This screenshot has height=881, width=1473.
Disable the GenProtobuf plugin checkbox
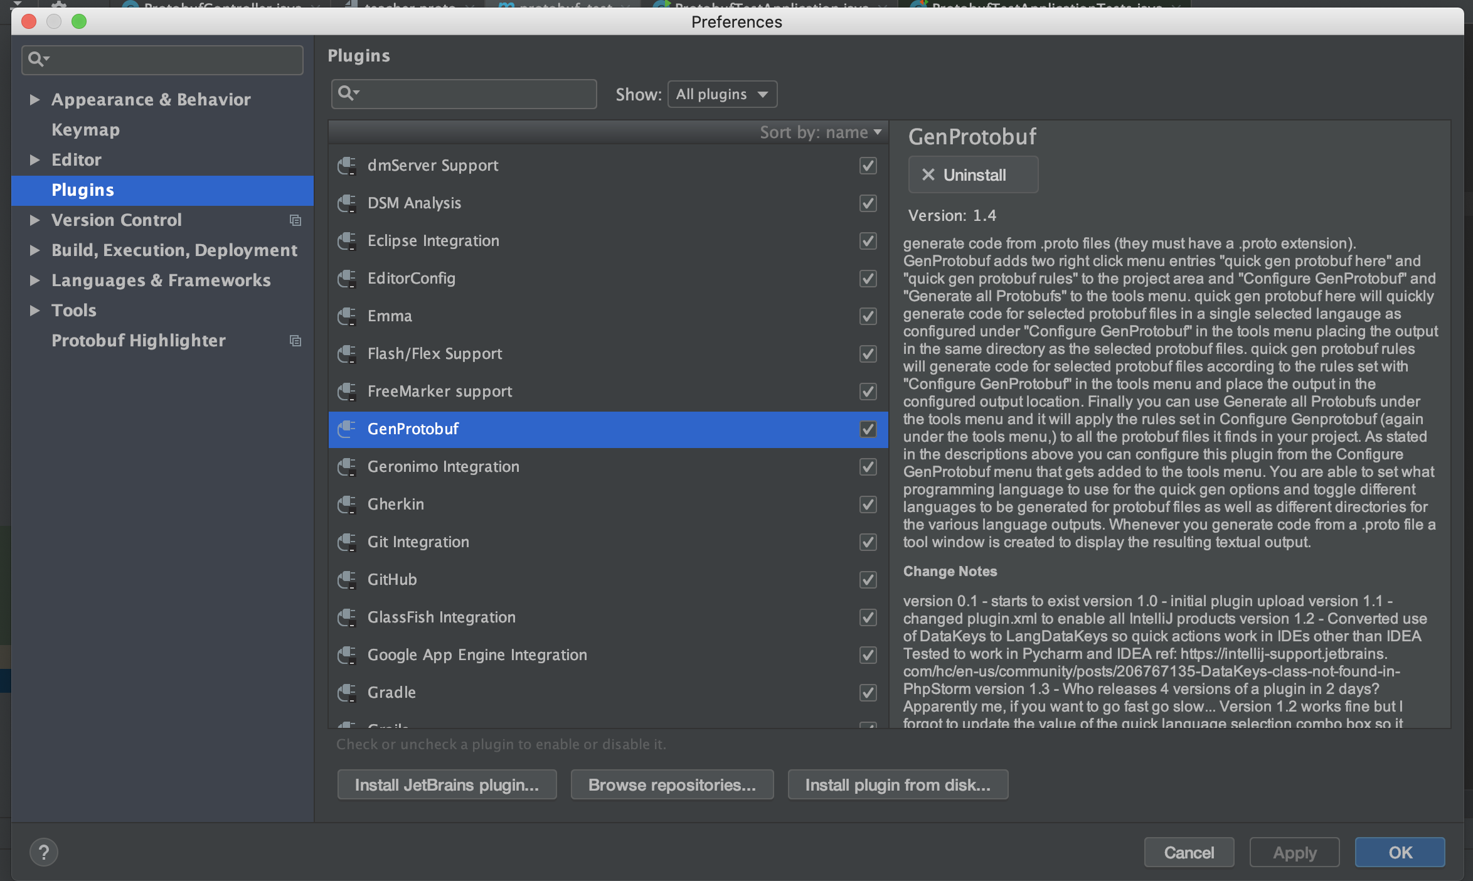868,429
